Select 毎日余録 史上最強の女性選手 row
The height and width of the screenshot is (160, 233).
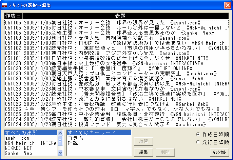pyautogui.click(x=117, y=63)
